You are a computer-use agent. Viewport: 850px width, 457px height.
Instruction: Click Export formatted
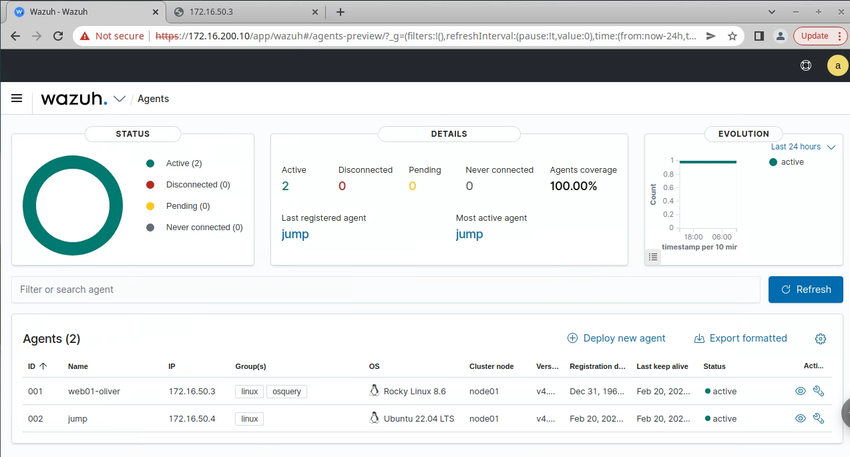click(740, 338)
